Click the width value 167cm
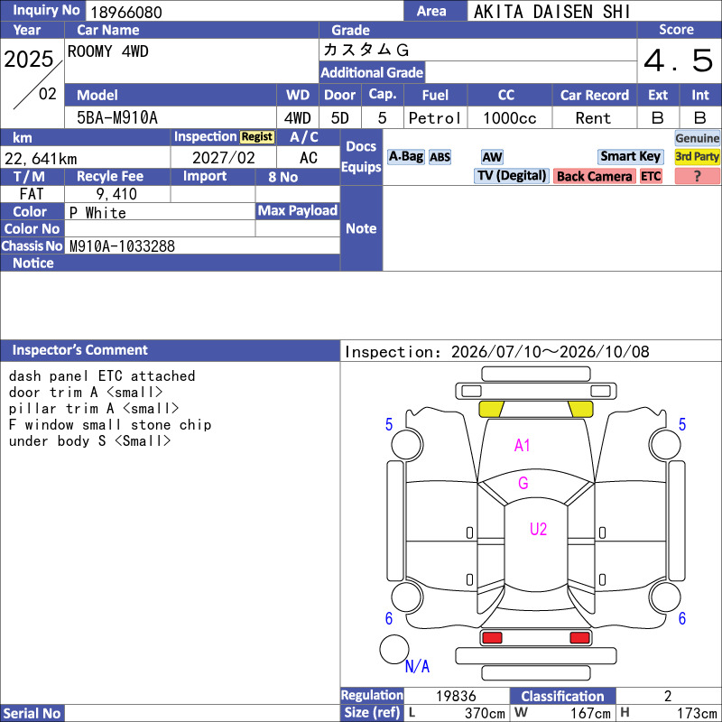Screen dimensions: 722x722 (x=590, y=713)
